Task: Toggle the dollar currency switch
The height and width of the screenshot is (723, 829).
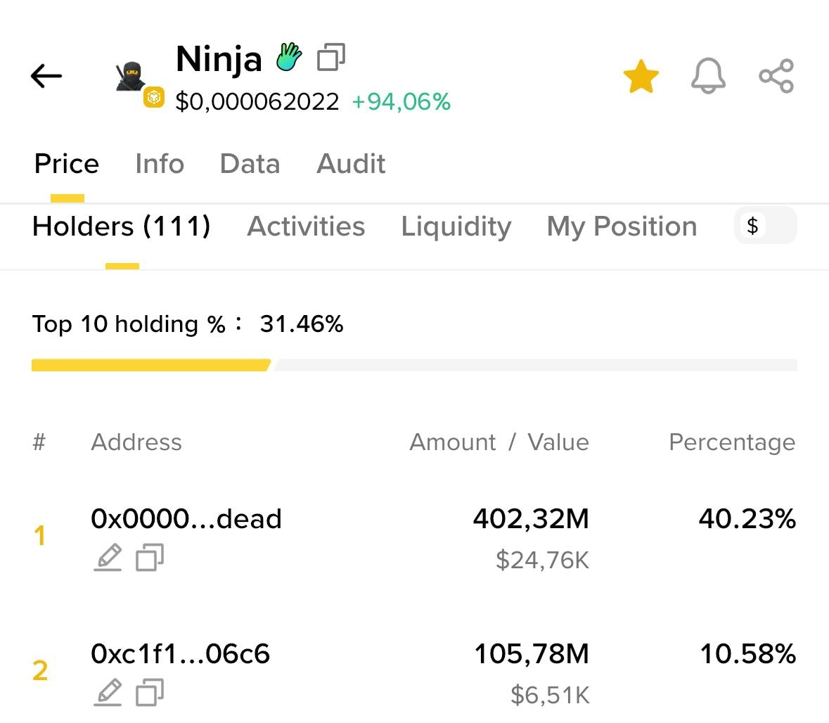Action: 765,226
